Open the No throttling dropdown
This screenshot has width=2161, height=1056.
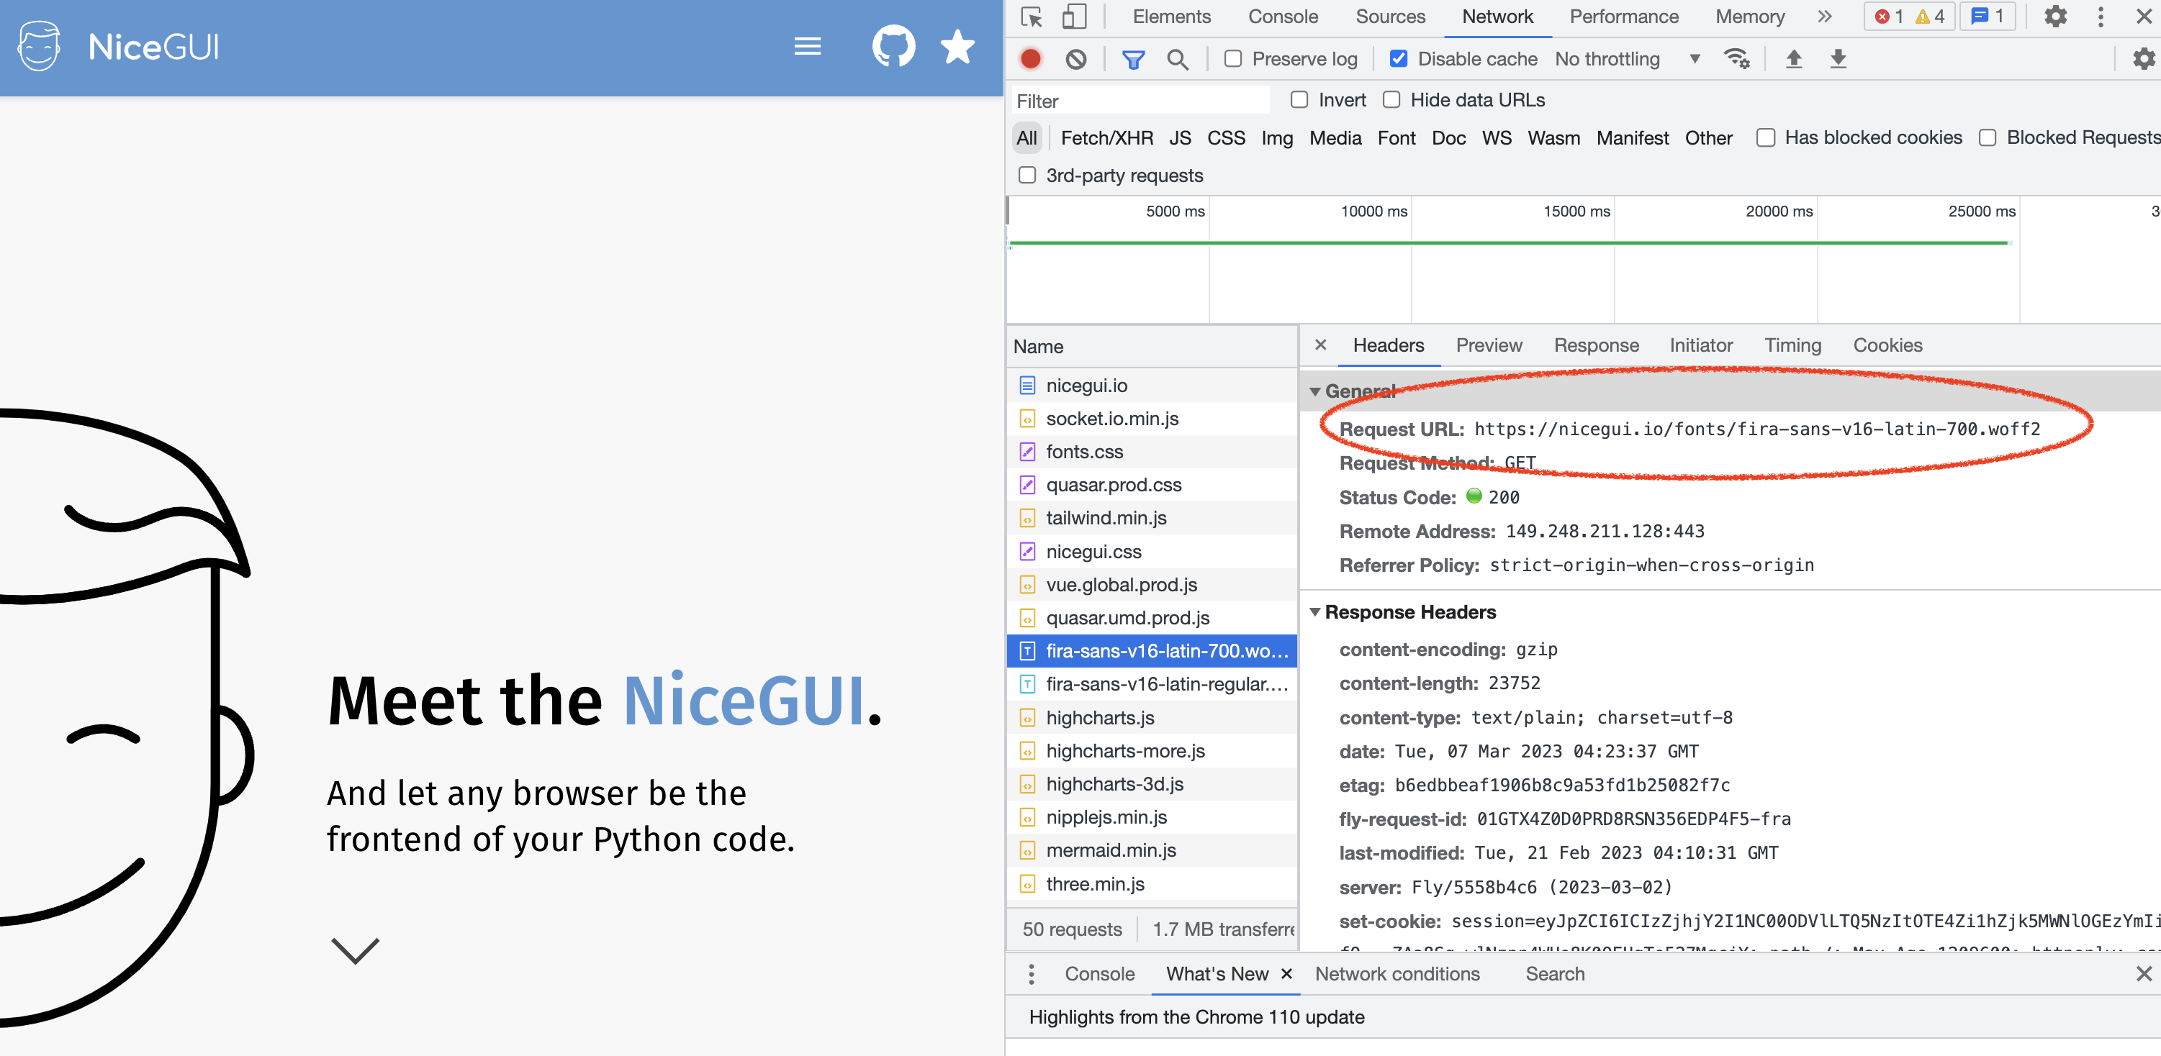point(1628,59)
